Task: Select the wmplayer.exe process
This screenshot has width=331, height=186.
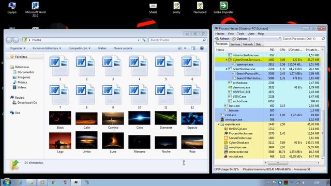Action: (268, 147)
